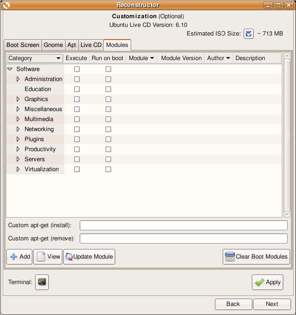The image size is (296, 315).
Task: Select the Education tree row
Action: coord(144,89)
